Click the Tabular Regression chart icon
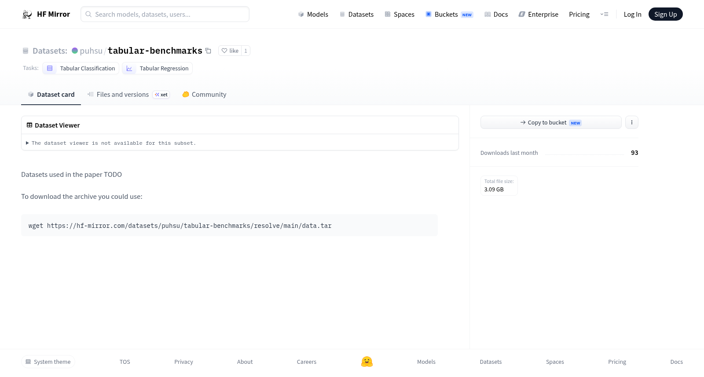 coord(129,69)
